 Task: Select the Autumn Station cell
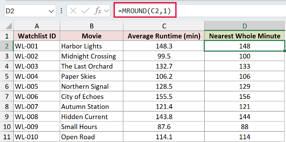click(x=92, y=106)
